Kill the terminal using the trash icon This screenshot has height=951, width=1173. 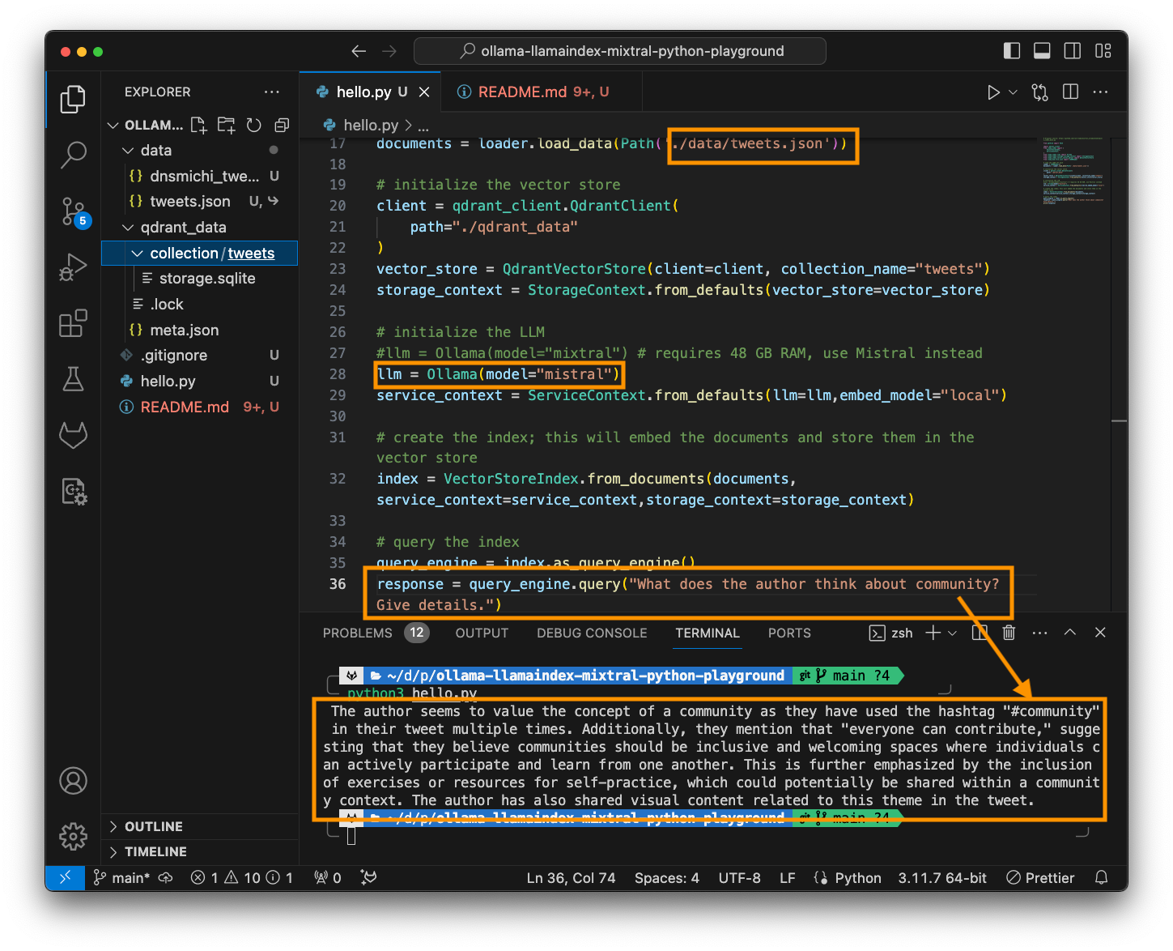click(1008, 633)
